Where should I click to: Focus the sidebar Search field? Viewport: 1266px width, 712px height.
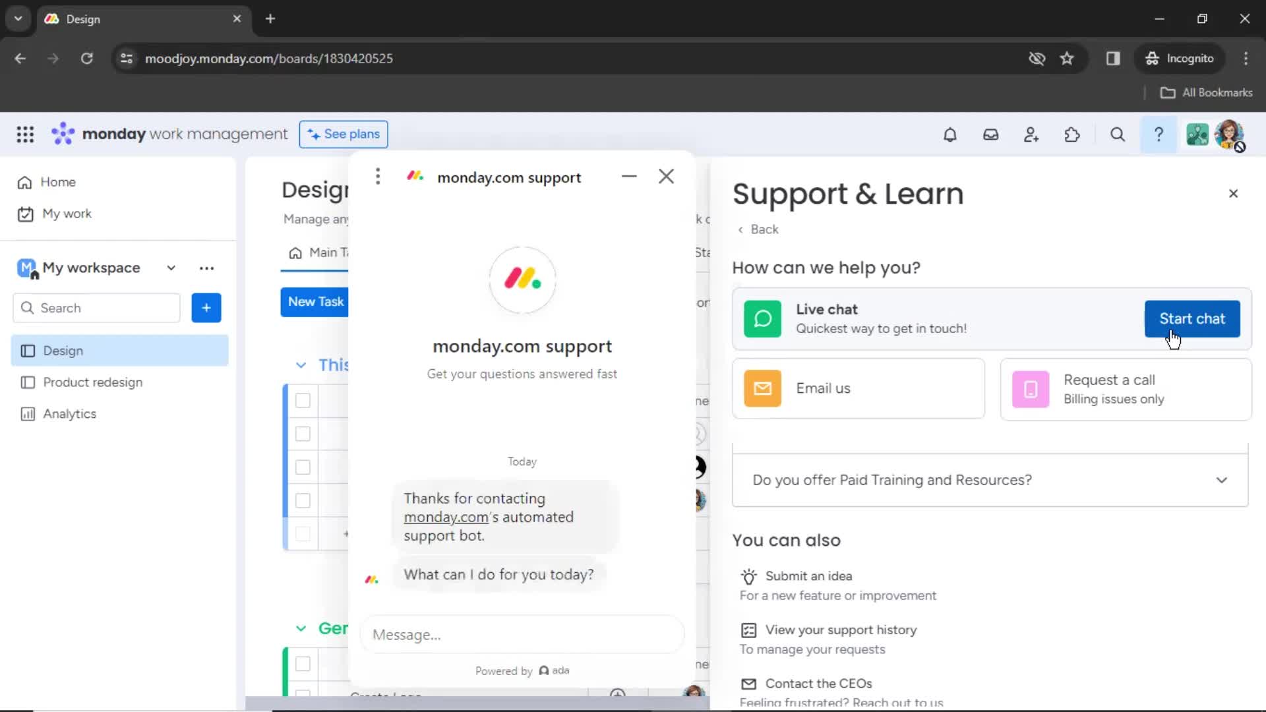[96, 308]
